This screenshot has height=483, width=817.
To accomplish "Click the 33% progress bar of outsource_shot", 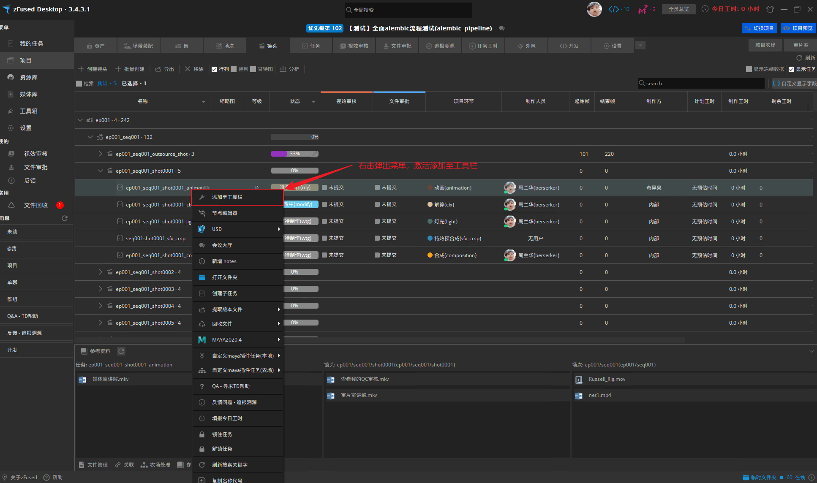I will [x=295, y=154].
